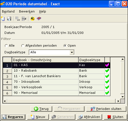
Task: Open the Bestand menu
Action: [8, 11]
